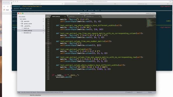Image resolution: width=173 pixels, height=97 pixels.
Task: Open README.md in the sidebar
Action: 27,33
